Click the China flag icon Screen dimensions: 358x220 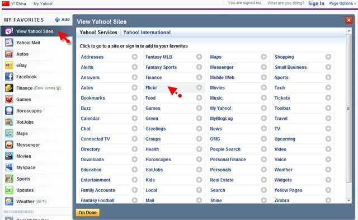[x=6, y=3]
